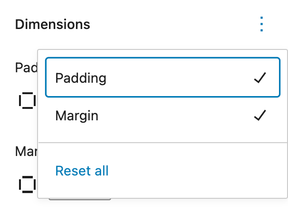Click the Reset all link

tap(82, 171)
